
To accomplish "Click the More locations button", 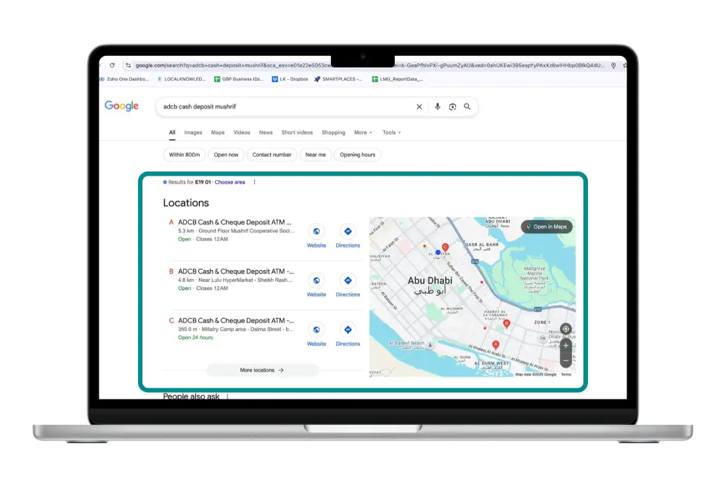I will tap(262, 370).
